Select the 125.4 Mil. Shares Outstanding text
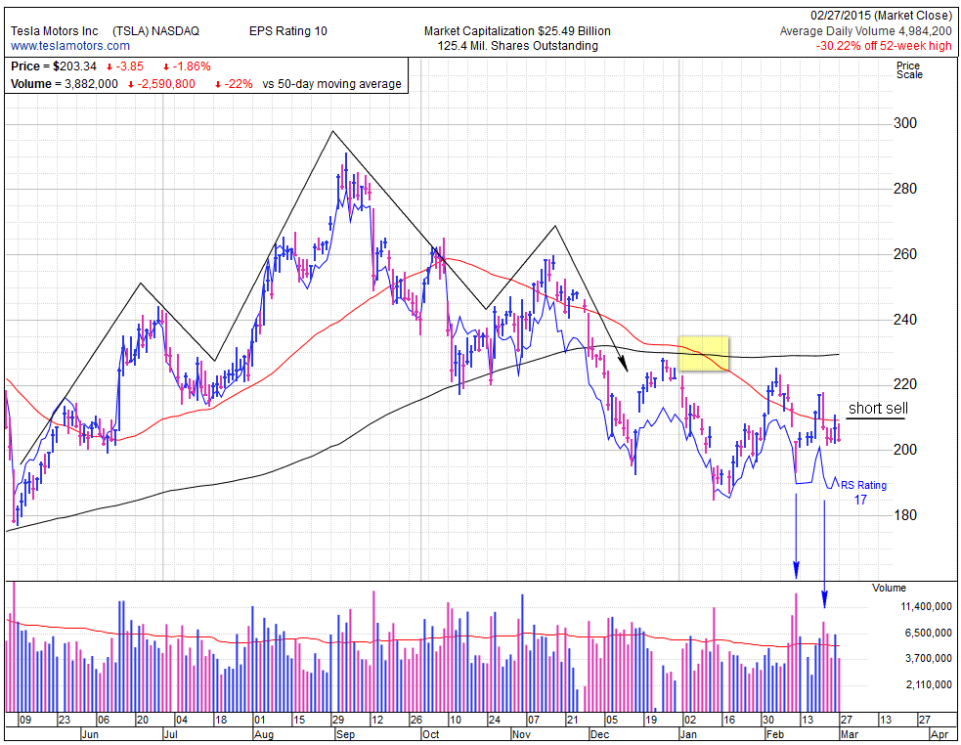Viewport: 961px width, 745px height. [x=517, y=46]
